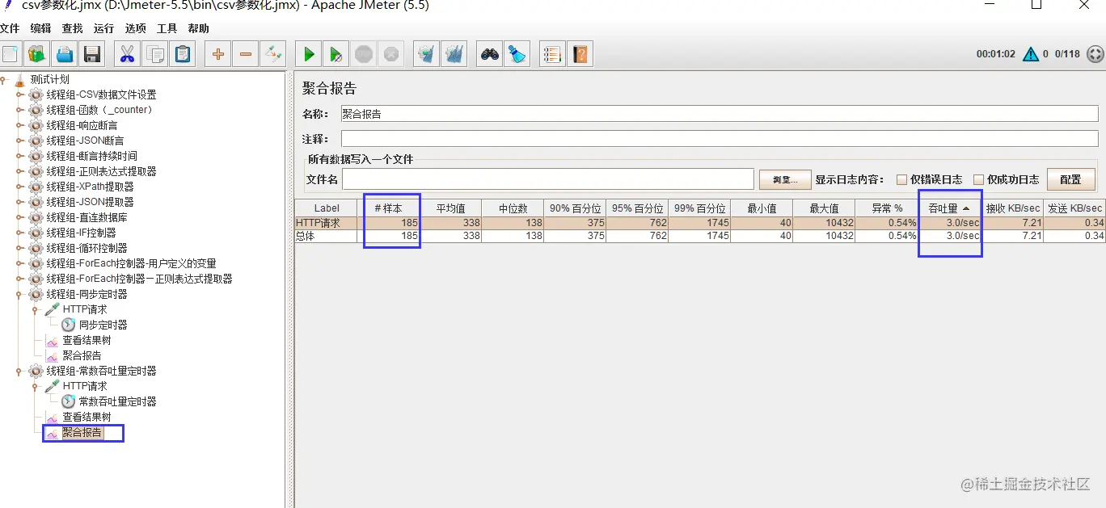Open the 选项 menu
Viewport: 1106px width, 508px height.
[135, 28]
